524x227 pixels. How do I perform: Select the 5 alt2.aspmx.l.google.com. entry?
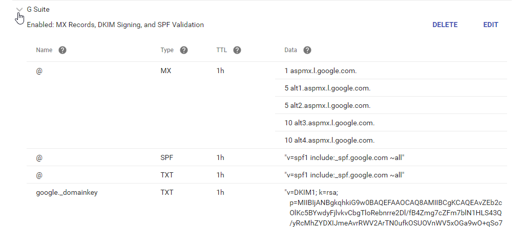327,105
